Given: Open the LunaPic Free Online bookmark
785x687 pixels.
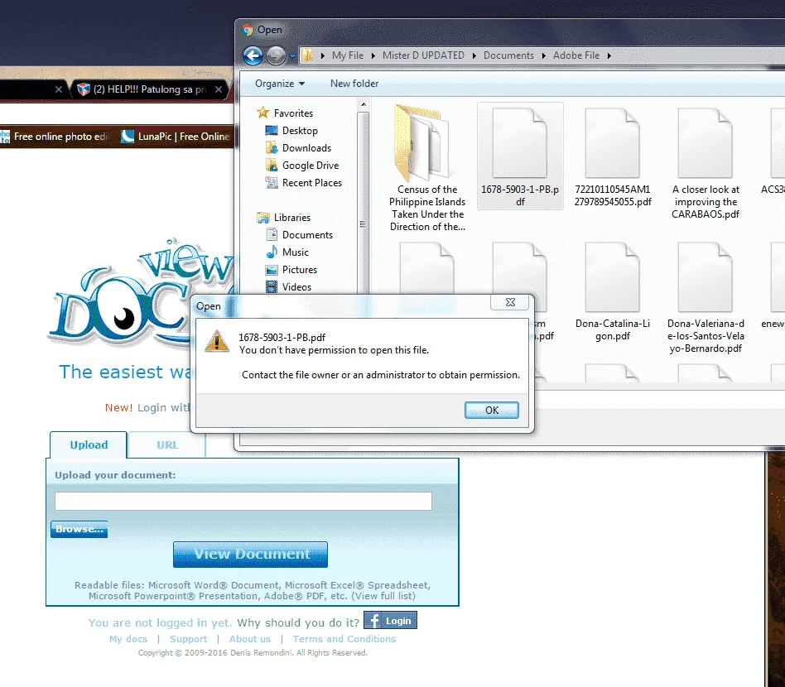Looking at the screenshot, I should click(176, 137).
